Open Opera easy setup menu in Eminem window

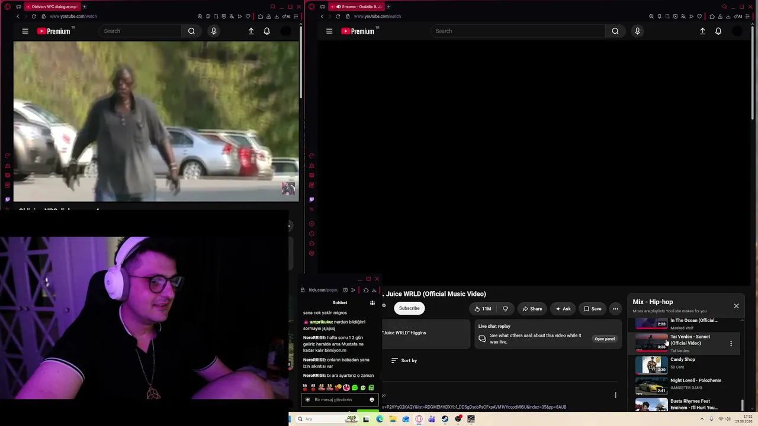click(x=747, y=17)
